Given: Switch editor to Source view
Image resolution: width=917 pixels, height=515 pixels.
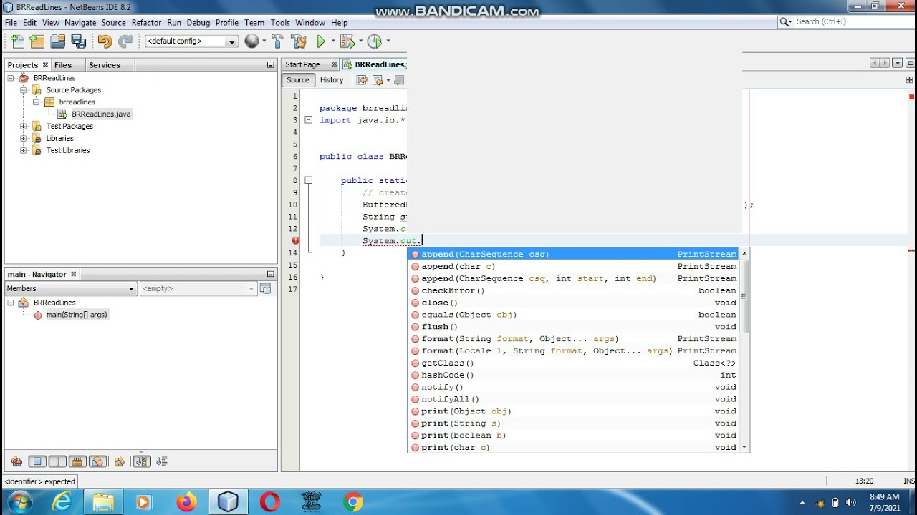Looking at the screenshot, I should tap(298, 80).
